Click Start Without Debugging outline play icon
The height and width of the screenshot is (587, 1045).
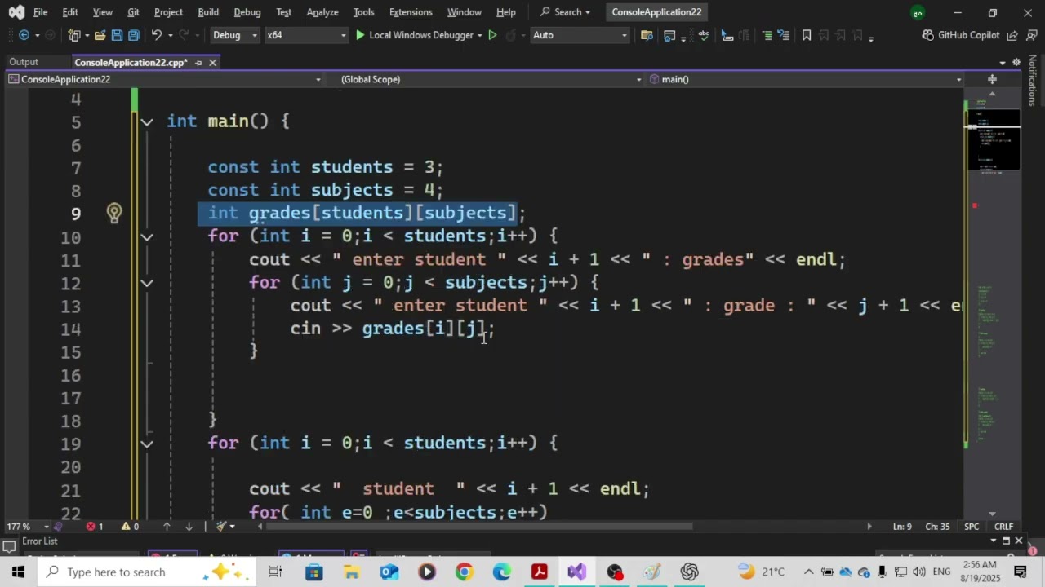coord(492,35)
